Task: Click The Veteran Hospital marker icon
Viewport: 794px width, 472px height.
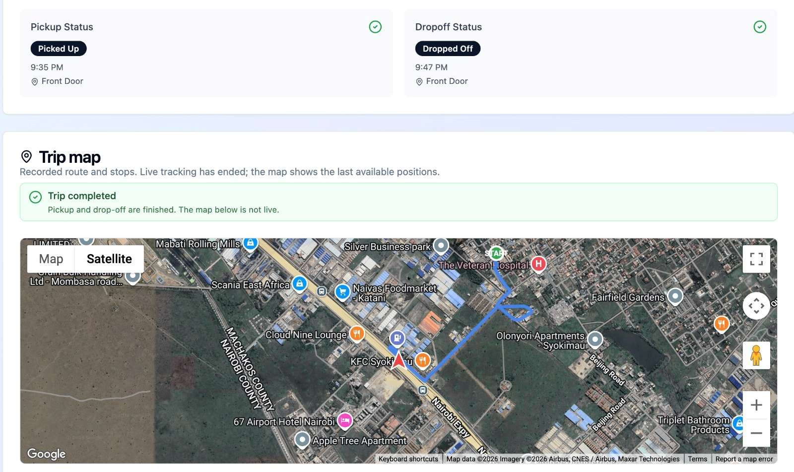Action: 538,264
